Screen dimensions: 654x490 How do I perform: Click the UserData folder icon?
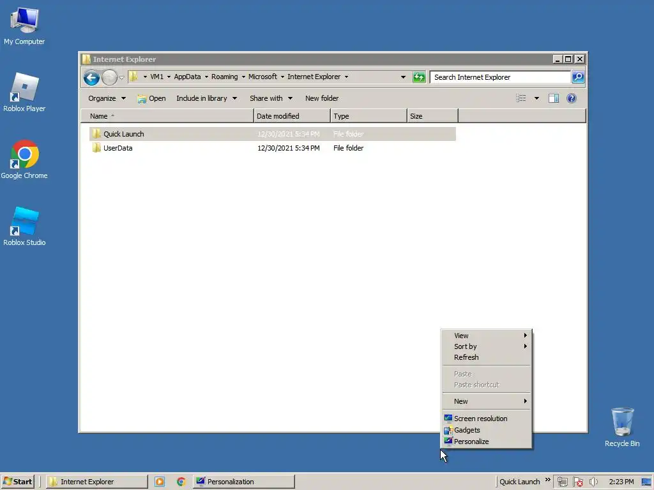96,148
